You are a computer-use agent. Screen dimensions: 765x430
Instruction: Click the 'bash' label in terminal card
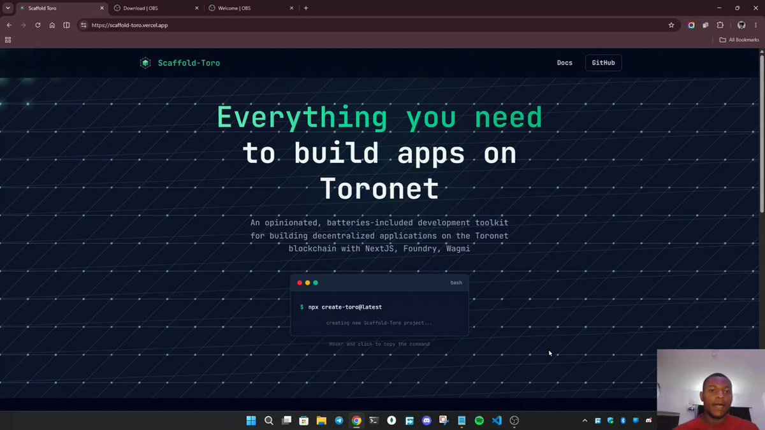click(x=456, y=283)
